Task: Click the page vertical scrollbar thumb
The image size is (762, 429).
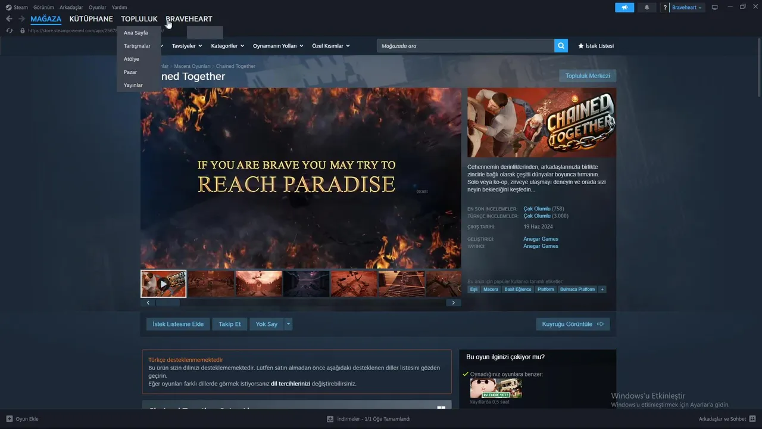Action: tap(759, 67)
